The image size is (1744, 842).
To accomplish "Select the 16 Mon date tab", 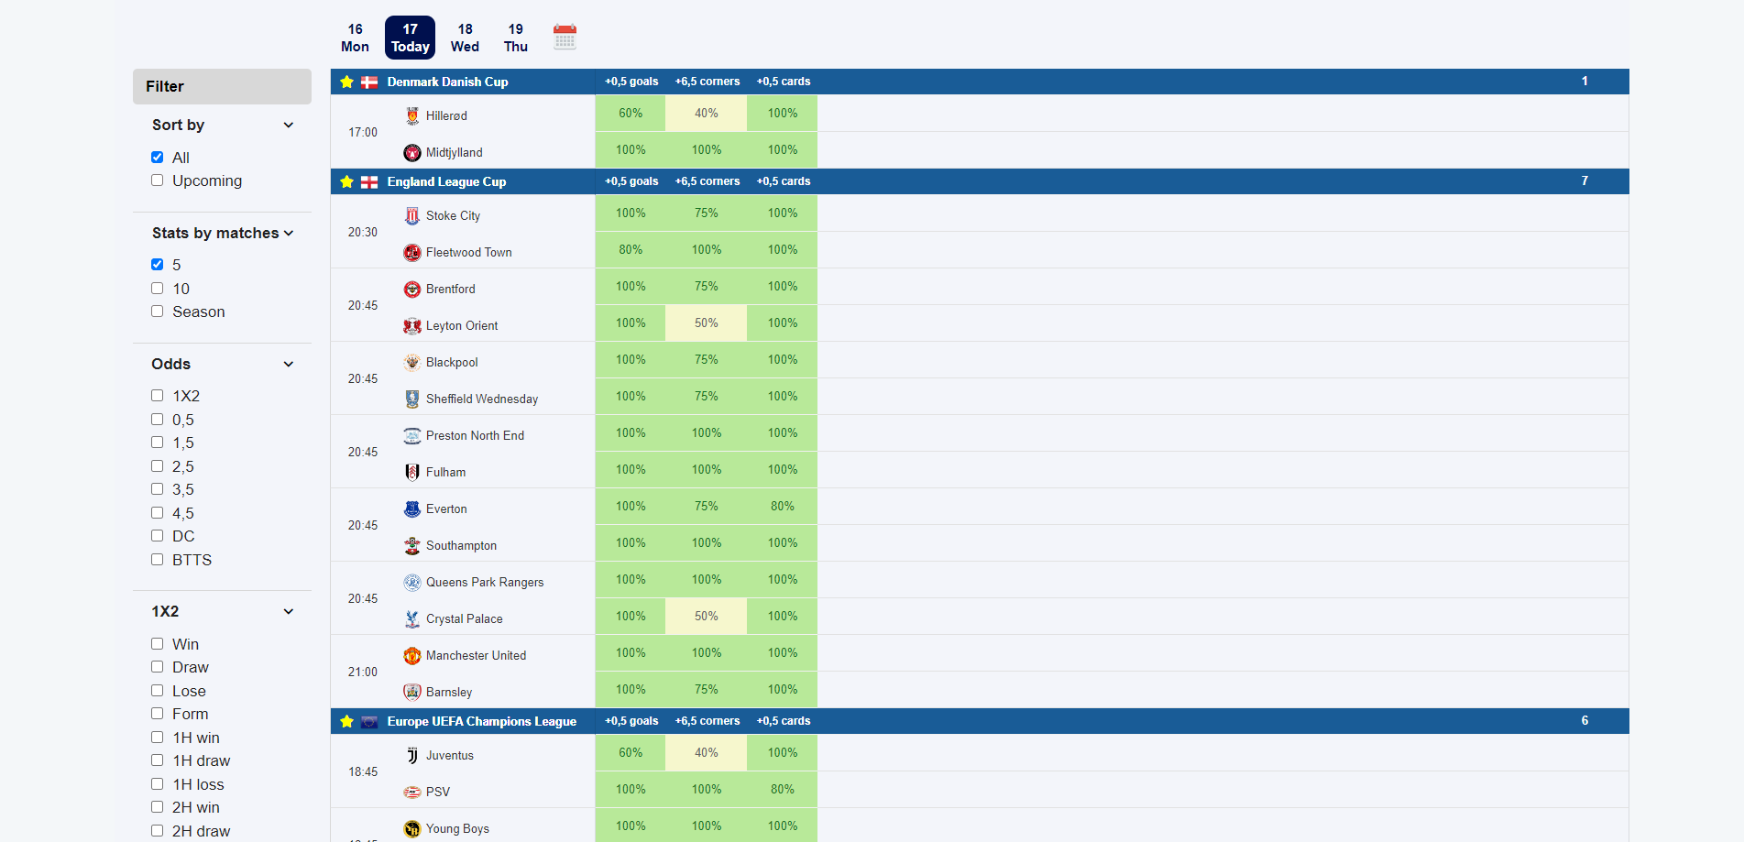I will pos(355,38).
